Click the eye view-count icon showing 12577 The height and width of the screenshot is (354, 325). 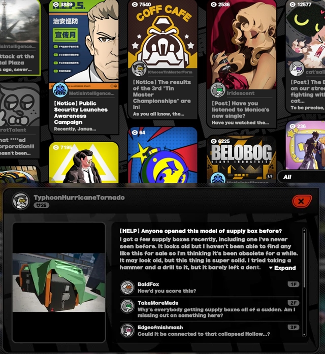tap(292, 4)
